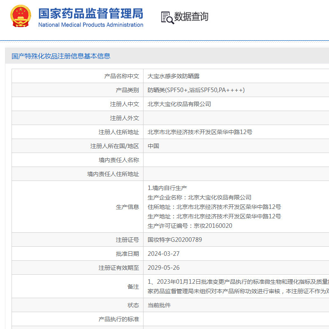329x329 pixels.
Task: Click the 注册人住所地址 label
Action: click(119, 132)
